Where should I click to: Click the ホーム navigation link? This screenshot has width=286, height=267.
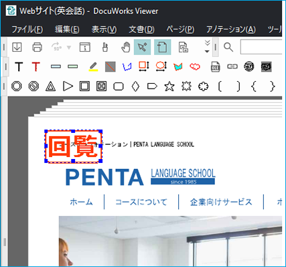(81, 202)
